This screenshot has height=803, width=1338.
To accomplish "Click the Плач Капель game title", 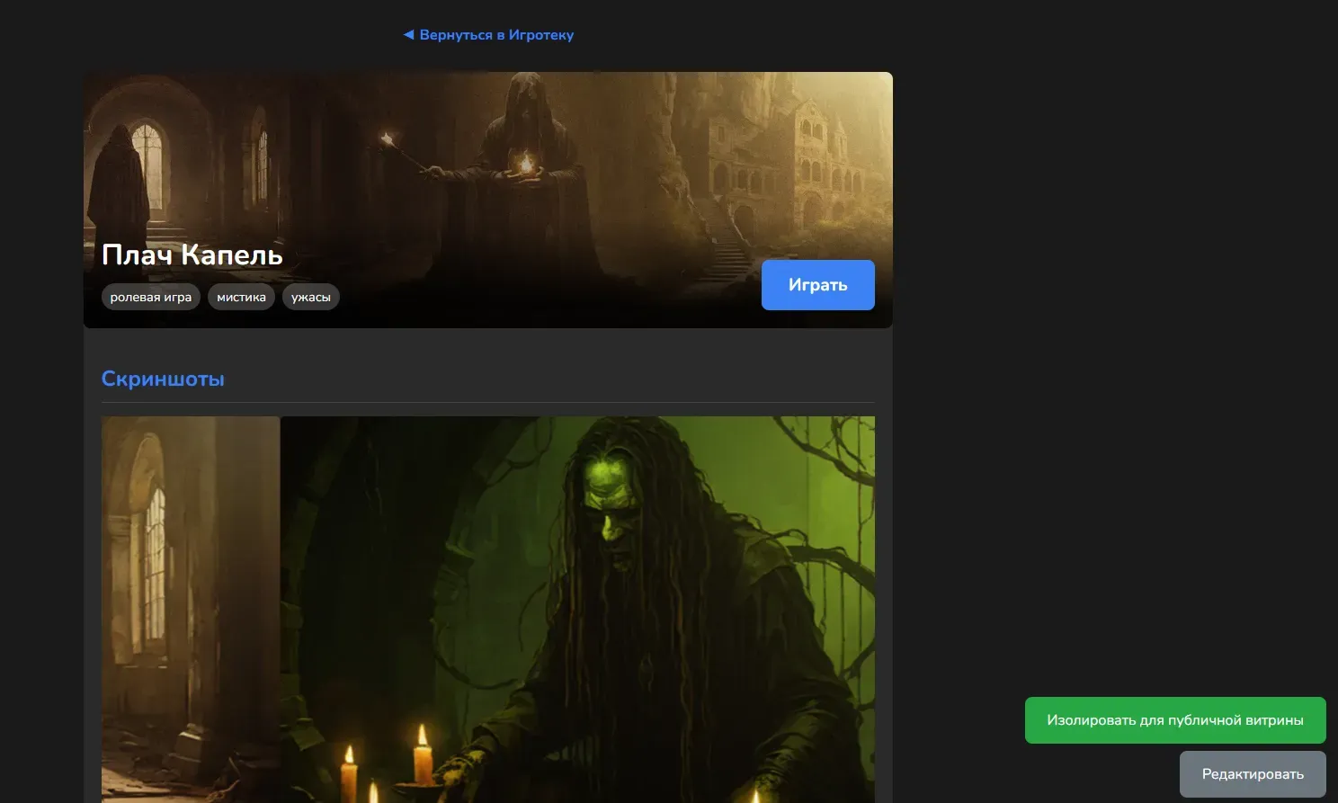I will point(192,255).
